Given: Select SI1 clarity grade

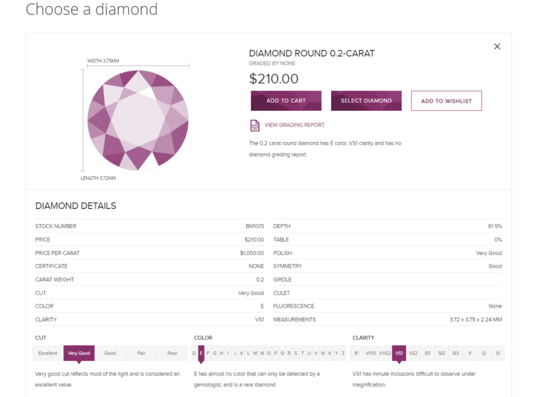Looking at the screenshot, I should [428, 353].
